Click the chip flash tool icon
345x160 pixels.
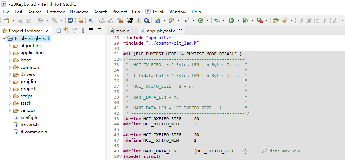[130, 20]
